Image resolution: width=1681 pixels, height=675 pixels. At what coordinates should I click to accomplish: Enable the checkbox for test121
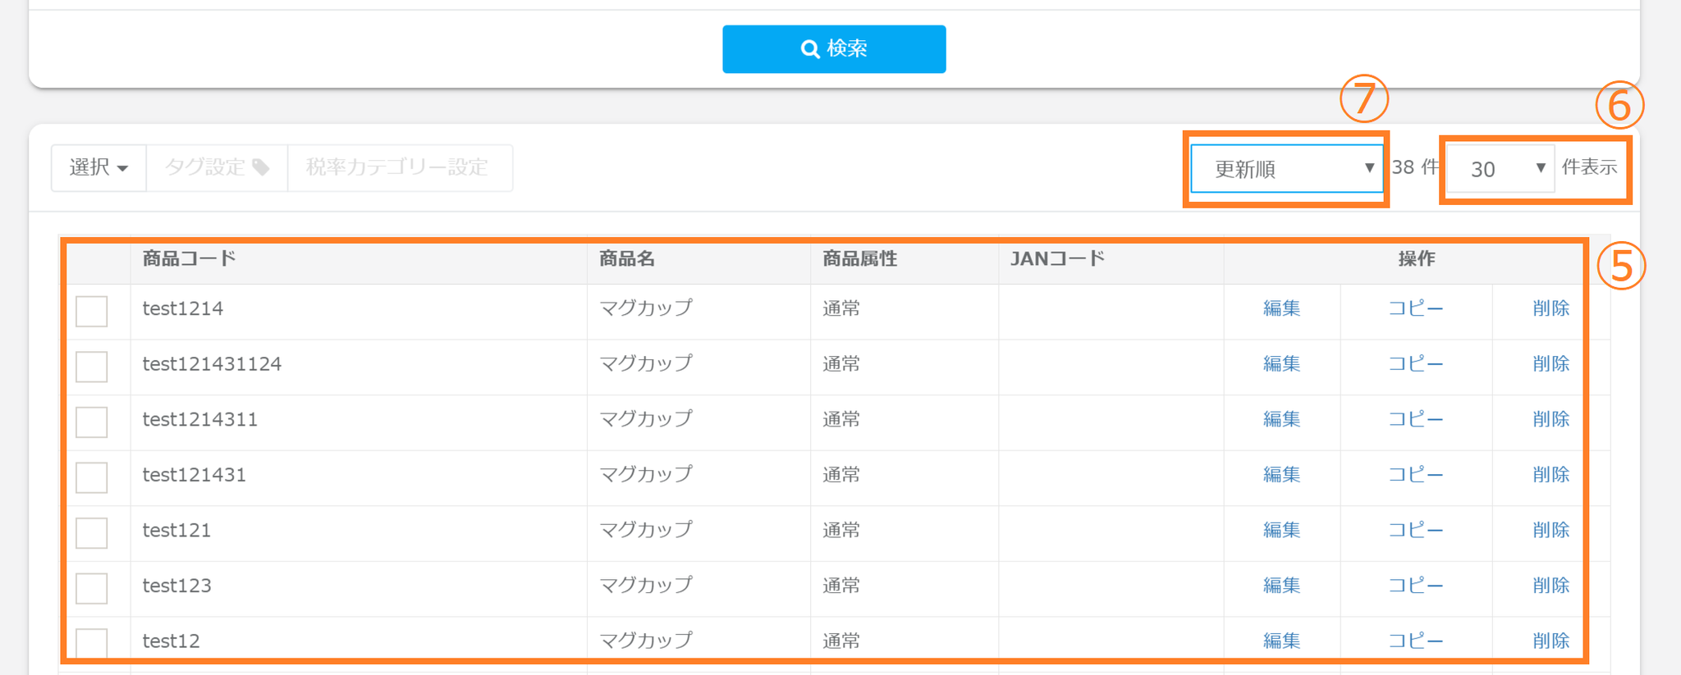[x=92, y=533]
